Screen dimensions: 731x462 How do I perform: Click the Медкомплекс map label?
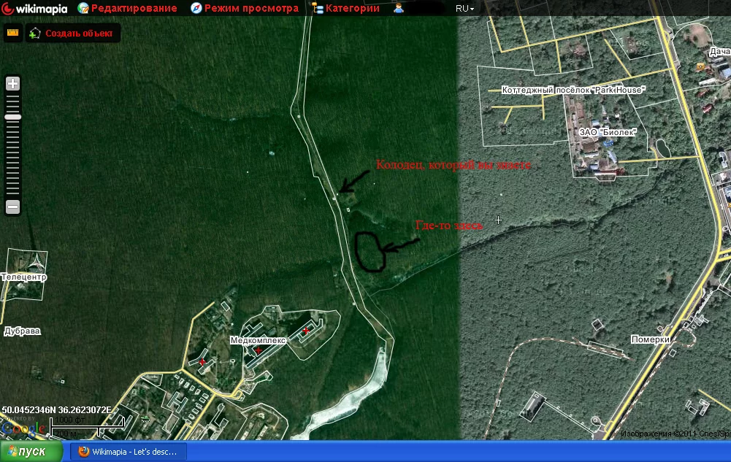pos(258,340)
